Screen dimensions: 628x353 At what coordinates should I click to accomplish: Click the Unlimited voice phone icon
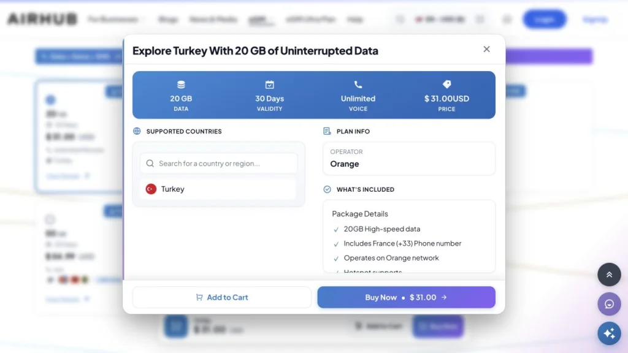click(358, 85)
